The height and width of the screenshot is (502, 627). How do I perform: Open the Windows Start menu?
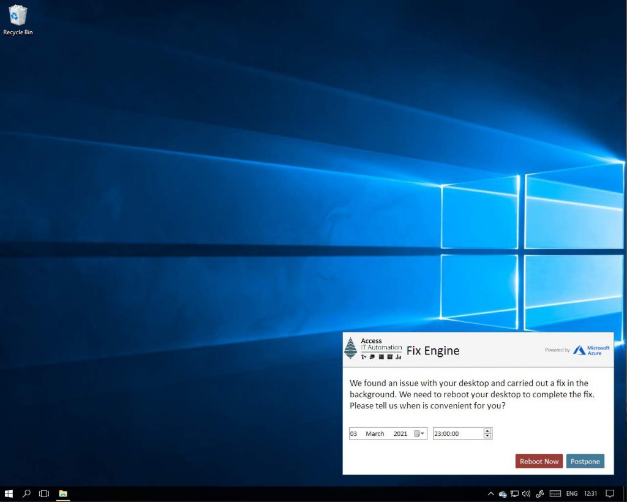tap(9, 493)
